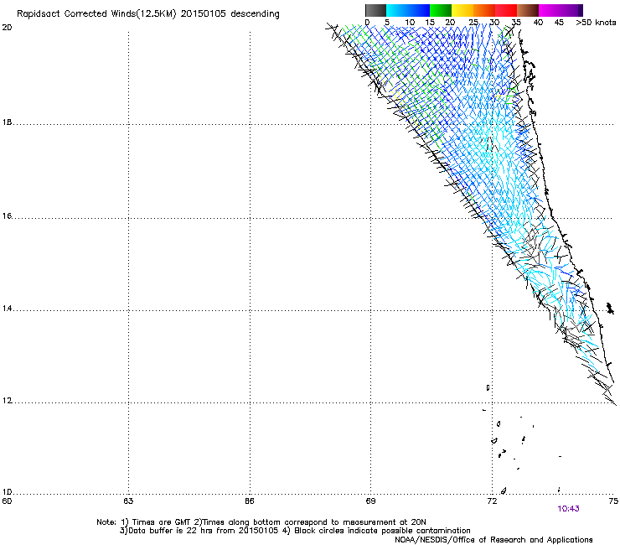Click the NOAA/NESDIS Office of Research credit
Viewport: 620px width, 545px height.
pyautogui.click(x=493, y=539)
